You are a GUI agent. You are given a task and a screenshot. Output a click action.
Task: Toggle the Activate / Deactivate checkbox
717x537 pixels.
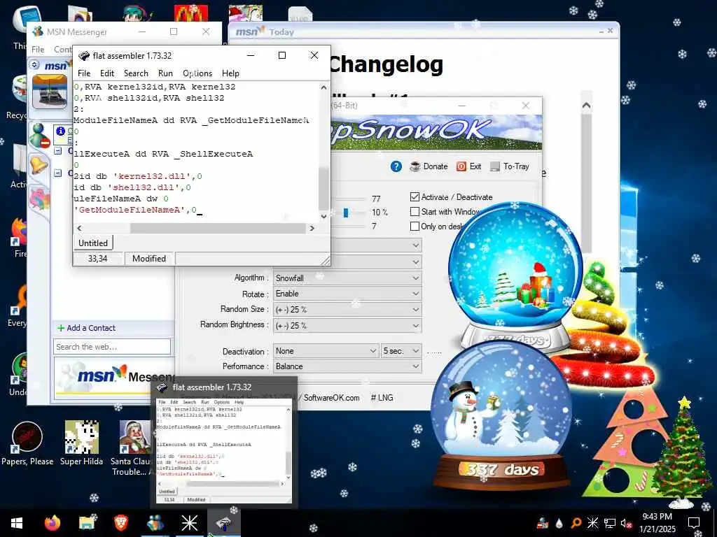pos(415,196)
